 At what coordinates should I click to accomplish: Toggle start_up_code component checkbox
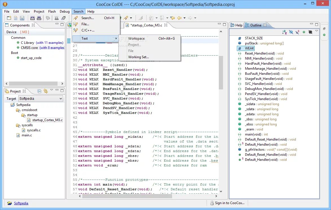[x=18, y=58]
